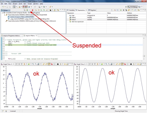Click the rocket icon in the main toolbar

click(50, 7)
